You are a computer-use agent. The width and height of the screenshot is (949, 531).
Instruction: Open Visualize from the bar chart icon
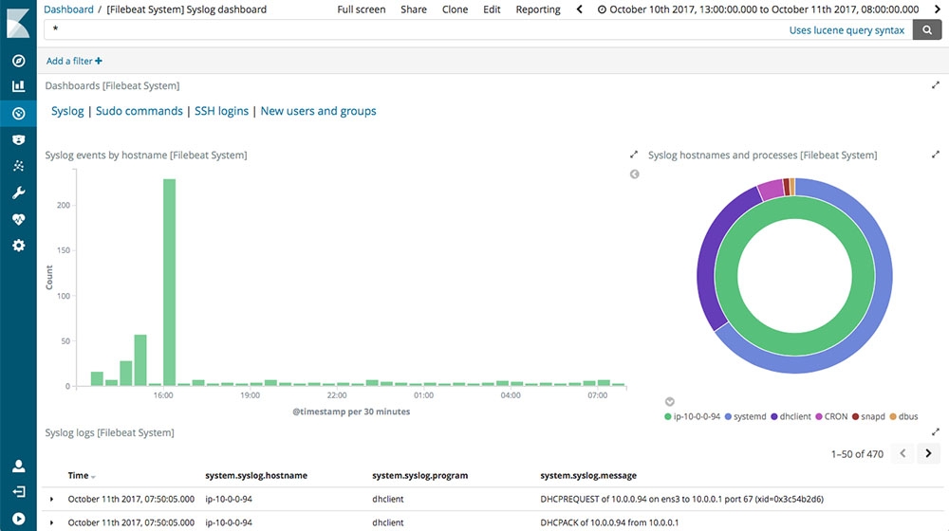pos(19,86)
